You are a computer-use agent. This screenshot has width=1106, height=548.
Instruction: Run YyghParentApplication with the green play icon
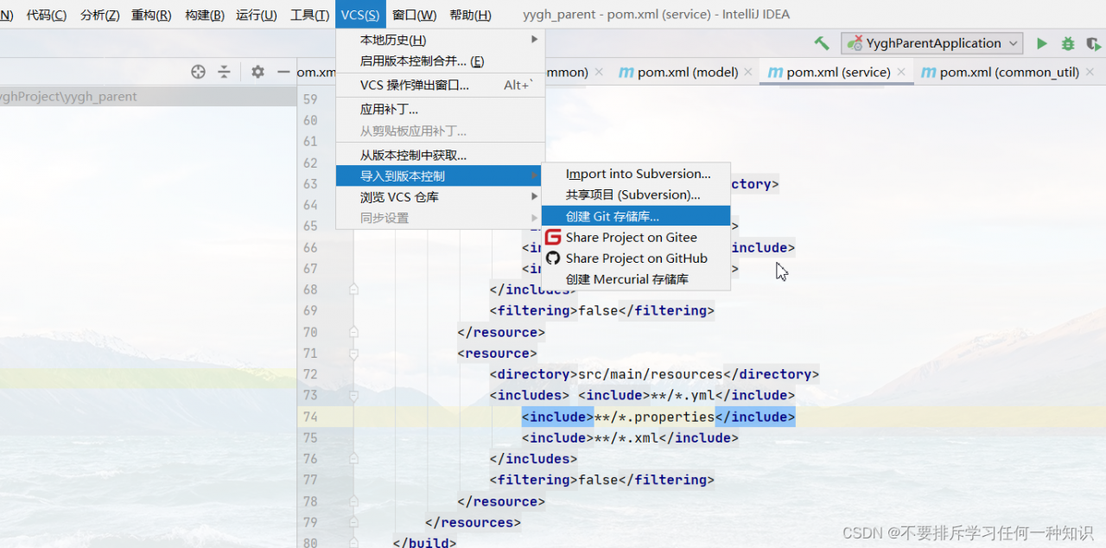pyautogui.click(x=1042, y=43)
